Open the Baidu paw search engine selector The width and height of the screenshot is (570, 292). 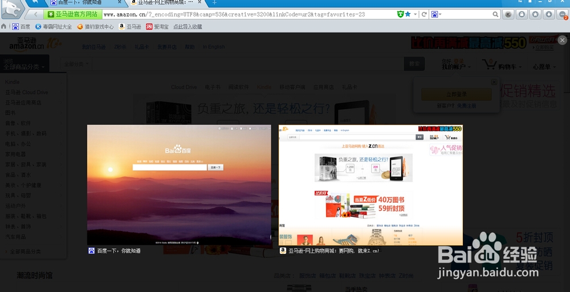[436, 15]
